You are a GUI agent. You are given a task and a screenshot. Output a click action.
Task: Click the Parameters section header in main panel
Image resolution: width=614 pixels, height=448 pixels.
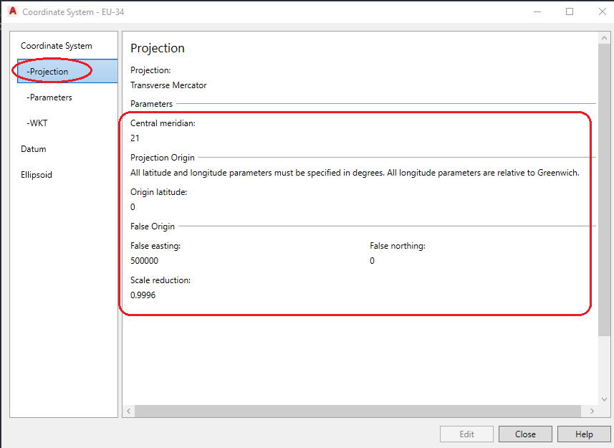click(152, 104)
